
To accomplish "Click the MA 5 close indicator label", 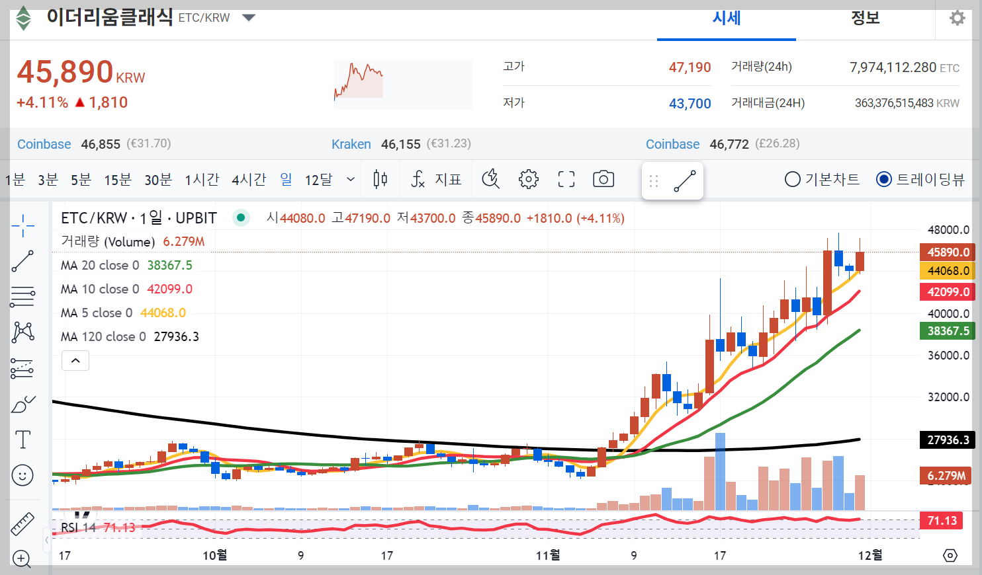I will point(97,313).
